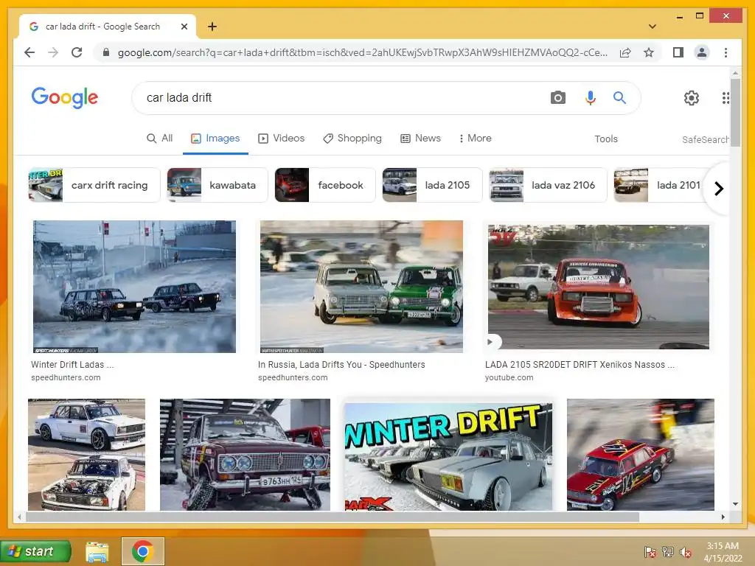Open File Explorer from taskbar
Screen dimensions: 755x566
pos(97,551)
